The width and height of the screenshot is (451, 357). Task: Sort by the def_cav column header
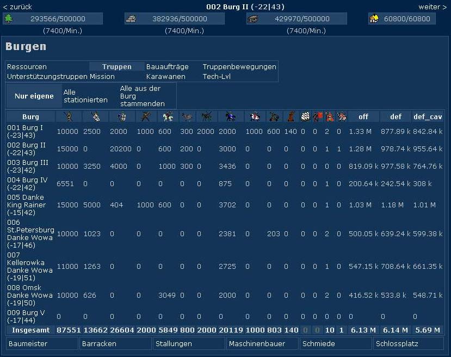click(428, 116)
